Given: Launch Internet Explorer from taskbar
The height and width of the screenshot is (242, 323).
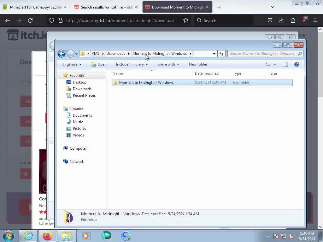Looking at the screenshot, I should (28, 236).
